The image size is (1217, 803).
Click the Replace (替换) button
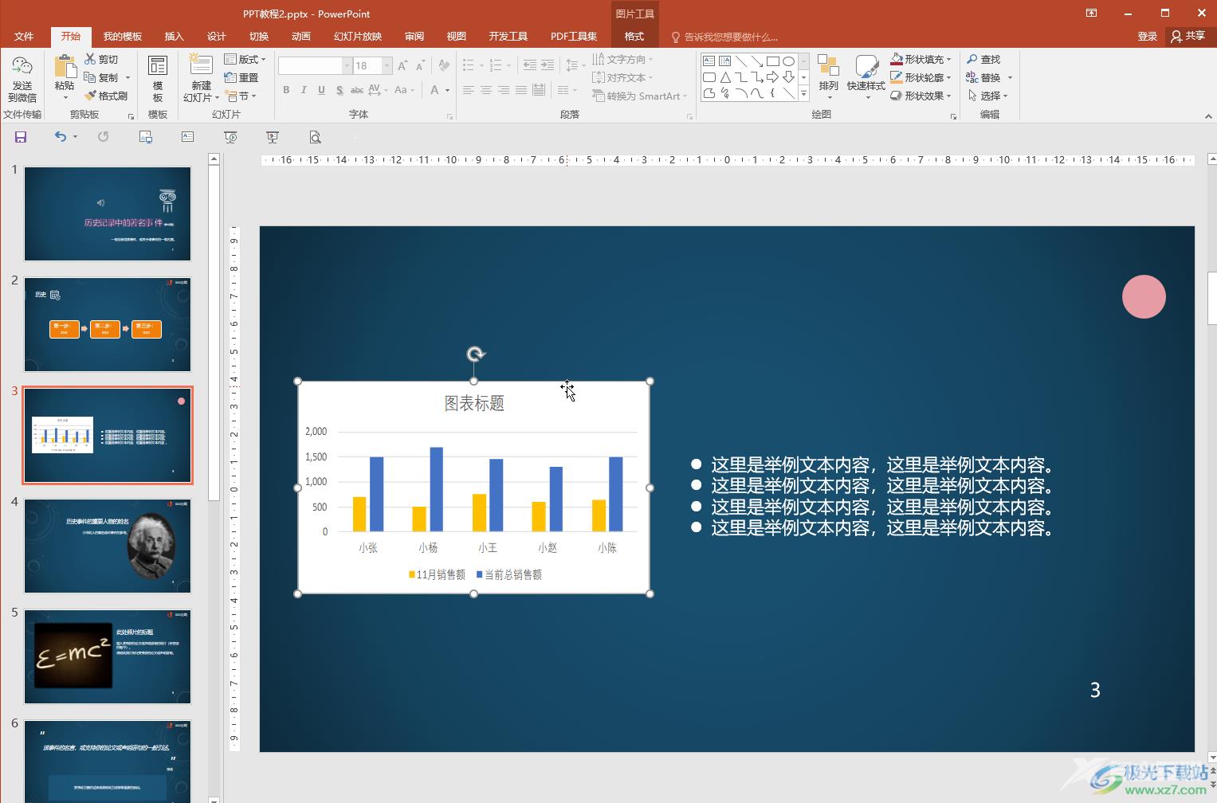988,78
